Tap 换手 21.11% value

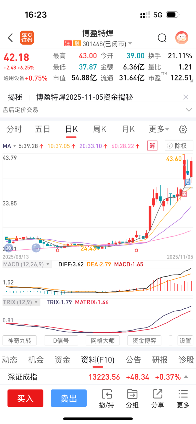[x=180, y=56]
